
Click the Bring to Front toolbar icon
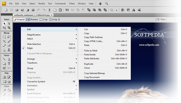89,10
